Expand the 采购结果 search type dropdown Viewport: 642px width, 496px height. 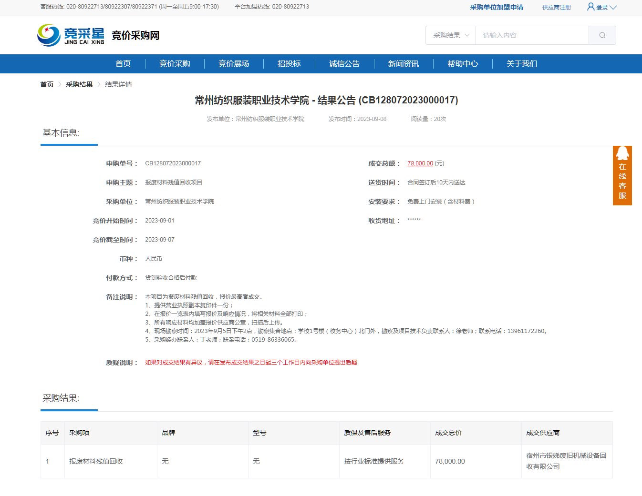451,35
